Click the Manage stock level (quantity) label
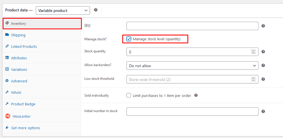Image resolution: width=283 pixels, height=138 pixels. click(x=157, y=39)
